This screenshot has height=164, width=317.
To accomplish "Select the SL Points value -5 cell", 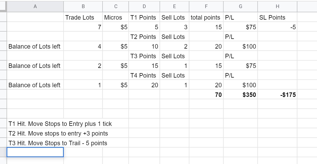I will pos(277,27).
